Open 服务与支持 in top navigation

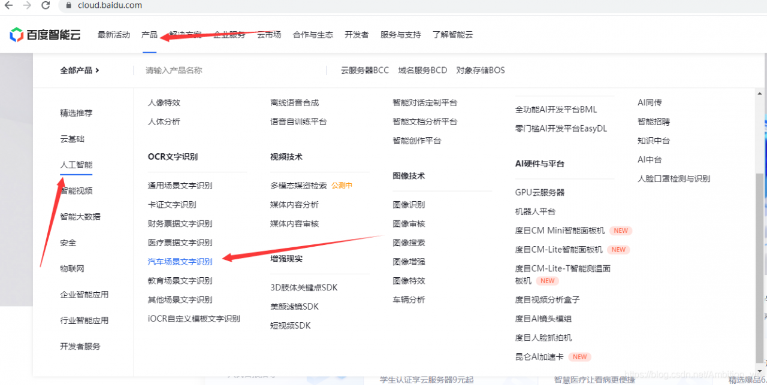click(400, 35)
